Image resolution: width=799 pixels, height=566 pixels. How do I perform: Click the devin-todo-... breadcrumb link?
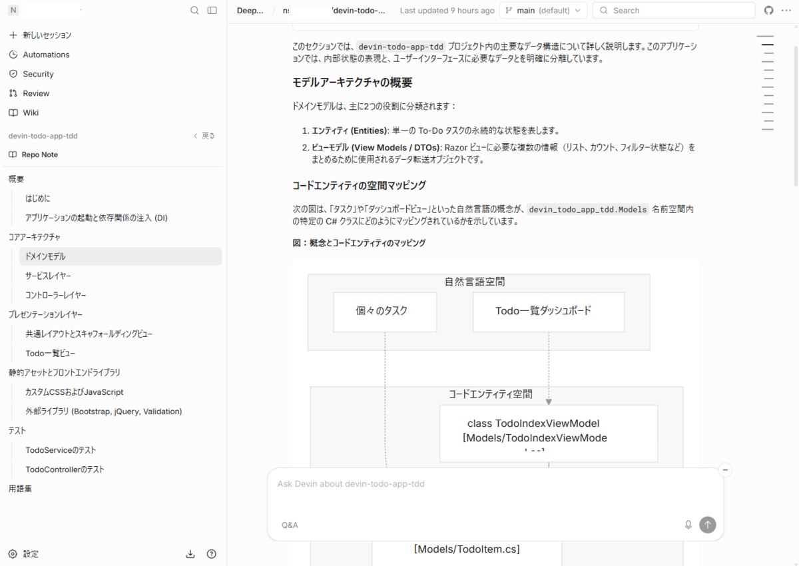[x=358, y=11]
